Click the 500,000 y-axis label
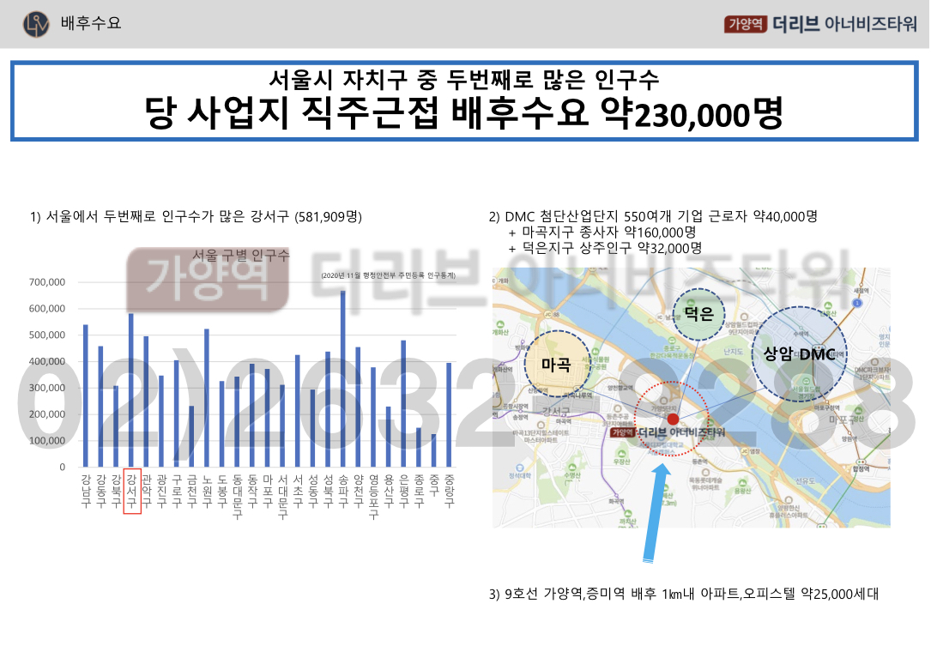 click(47, 335)
